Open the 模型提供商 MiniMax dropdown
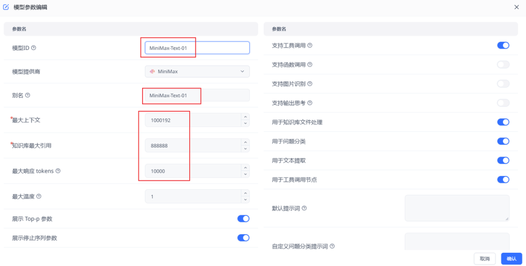The height and width of the screenshot is (266, 526). [197, 71]
